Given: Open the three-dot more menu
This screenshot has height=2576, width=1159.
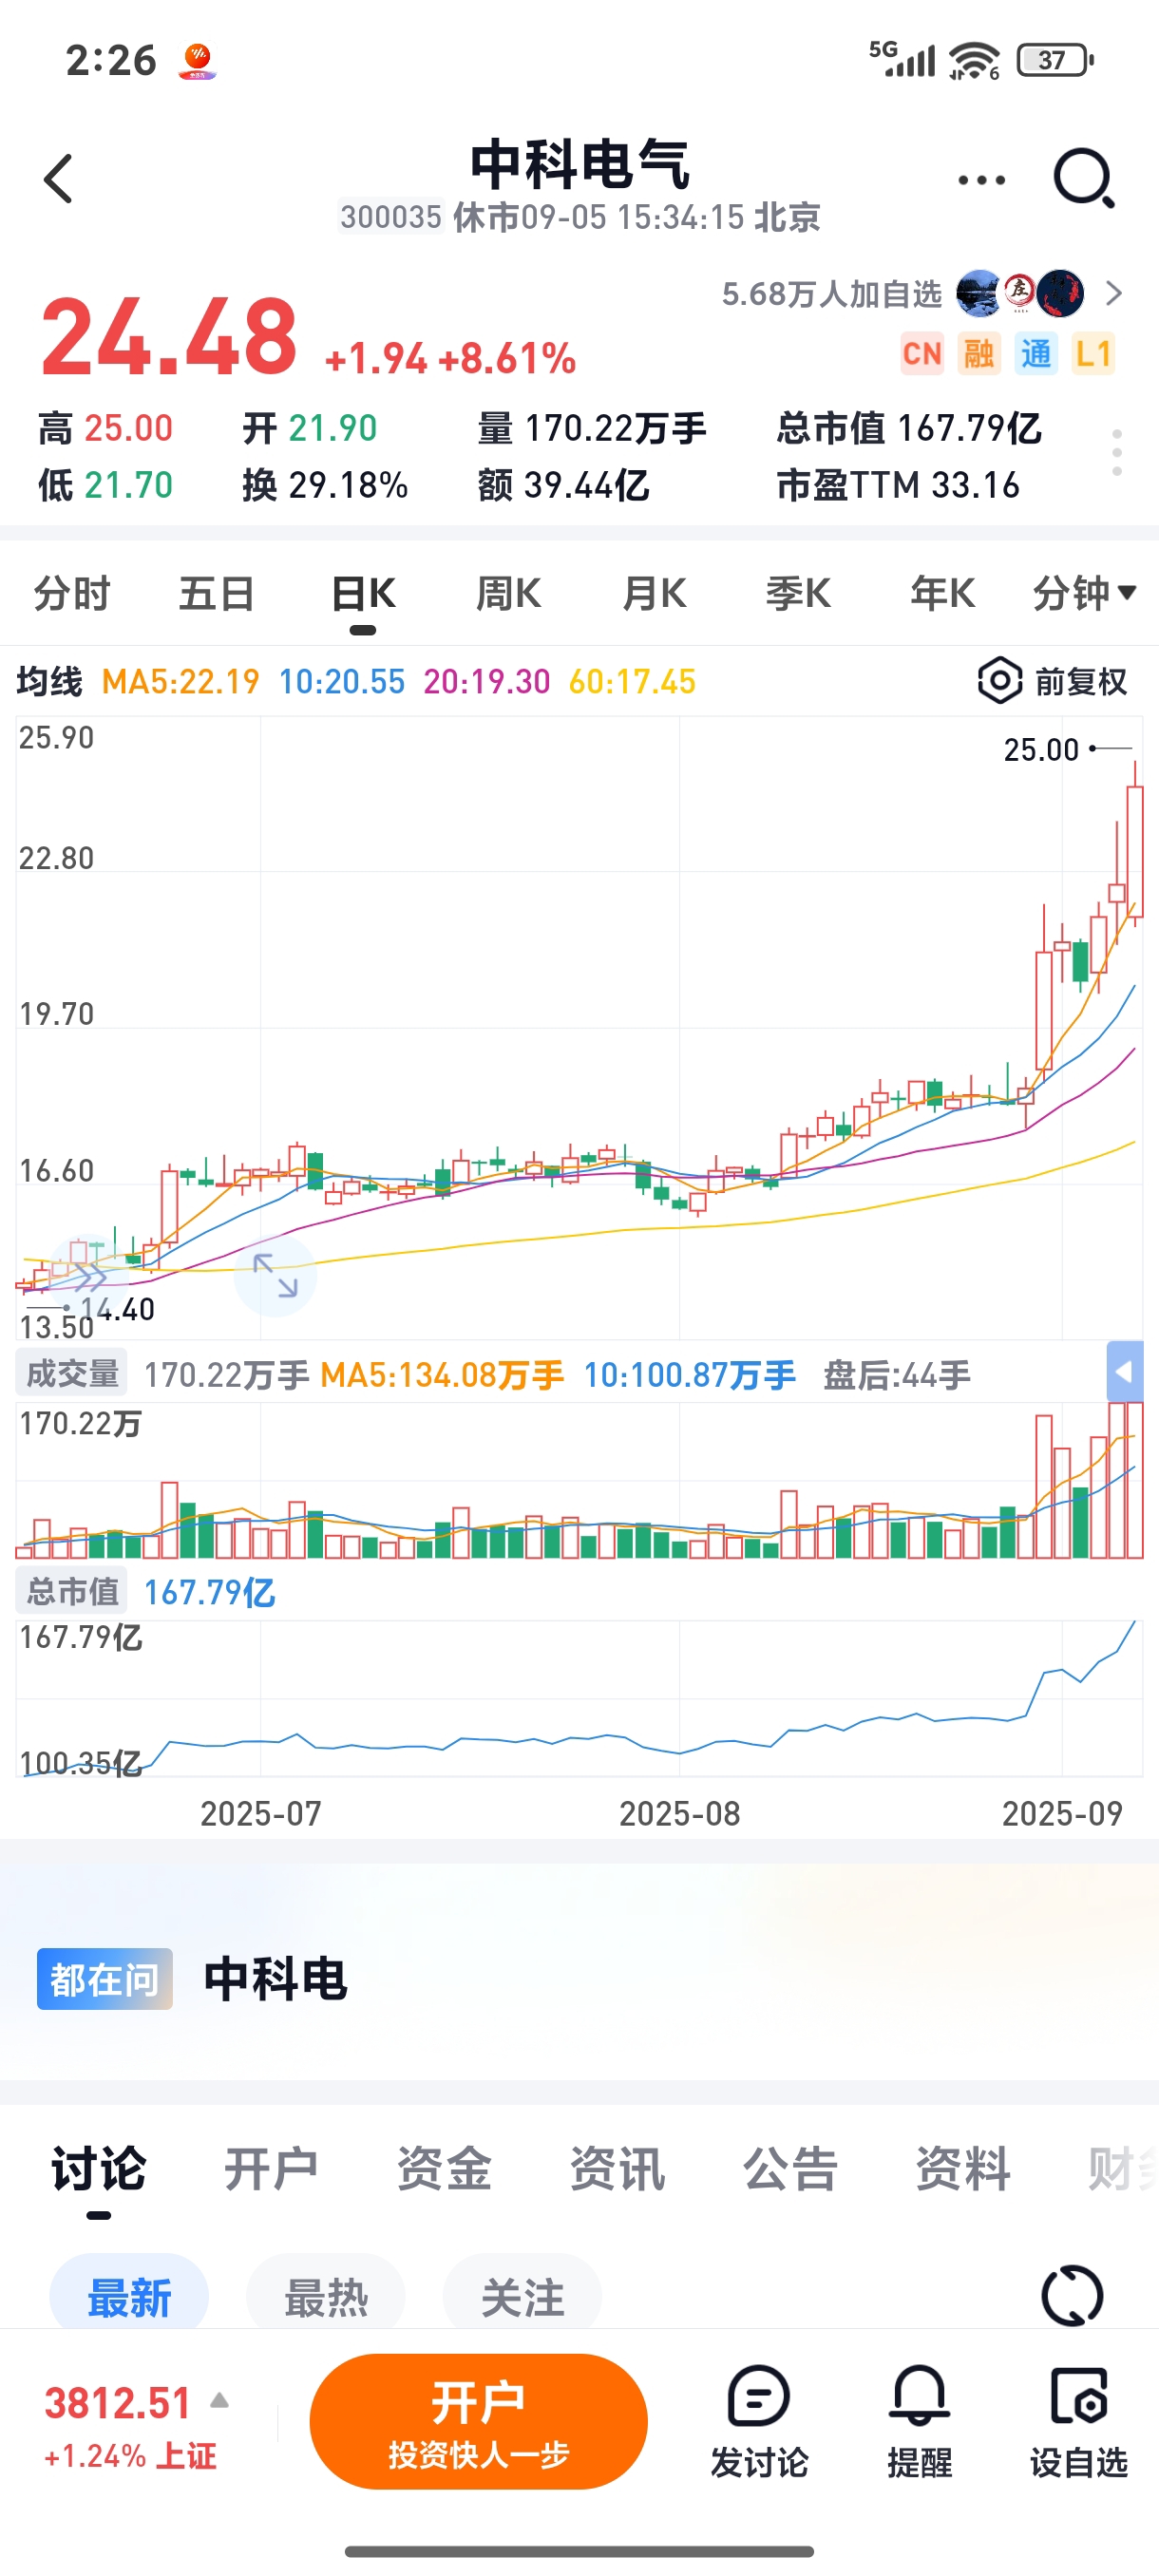Looking at the screenshot, I should (981, 181).
